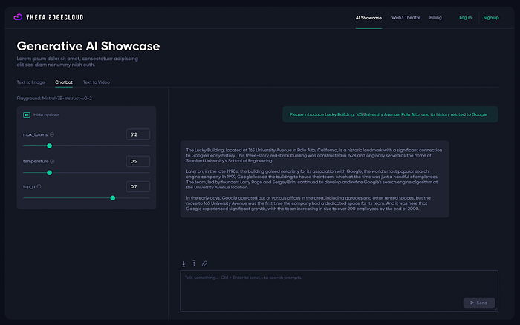Click the Hide options panel icon
The height and width of the screenshot is (325, 520).
pyautogui.click(x=27, y=115)
